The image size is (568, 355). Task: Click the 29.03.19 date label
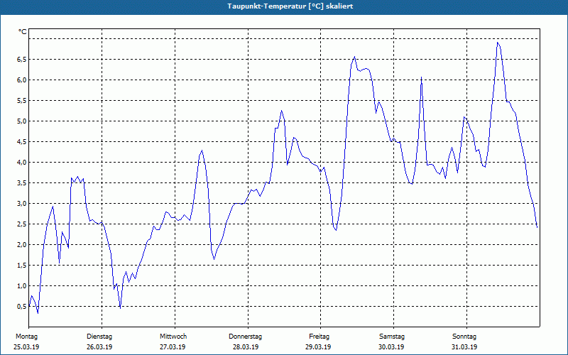tap(318, 347)
